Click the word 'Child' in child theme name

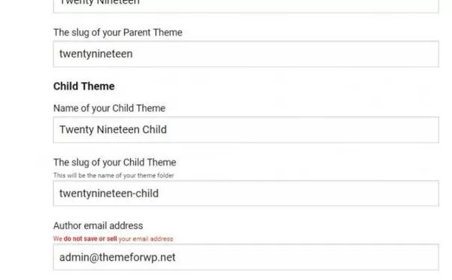(x=155, y=130)
